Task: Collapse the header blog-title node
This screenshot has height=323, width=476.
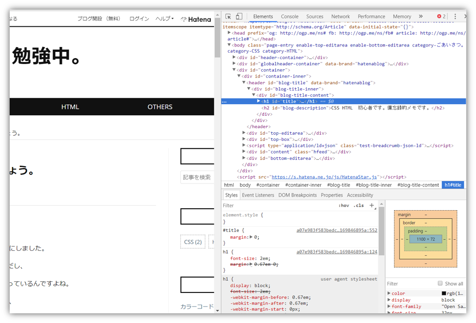Action: click(x=244, y=82)
